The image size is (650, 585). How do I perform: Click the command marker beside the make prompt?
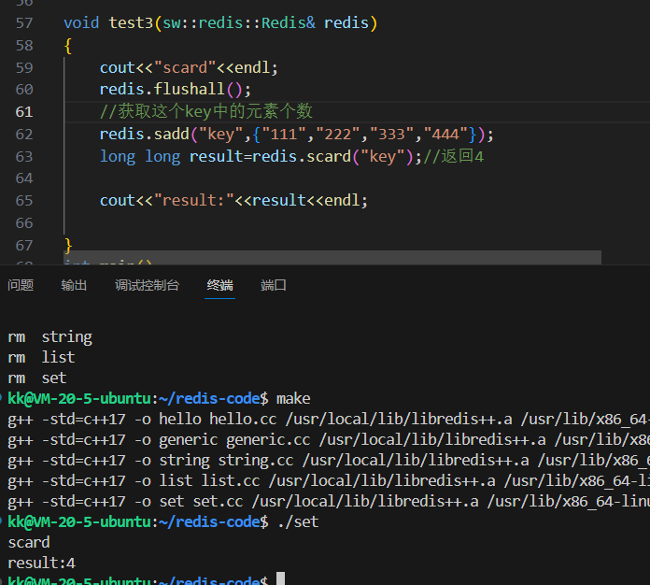3,399
